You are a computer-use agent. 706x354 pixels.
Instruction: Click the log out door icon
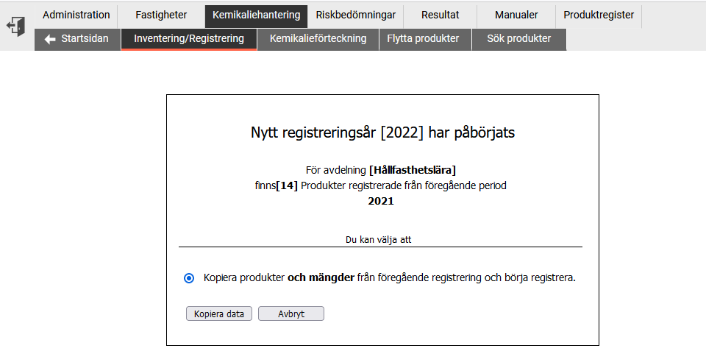15,26
